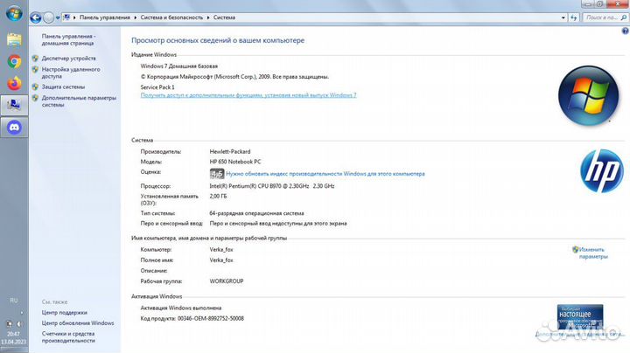Select '64-разрядная операционная система' text

pos(256,213)
